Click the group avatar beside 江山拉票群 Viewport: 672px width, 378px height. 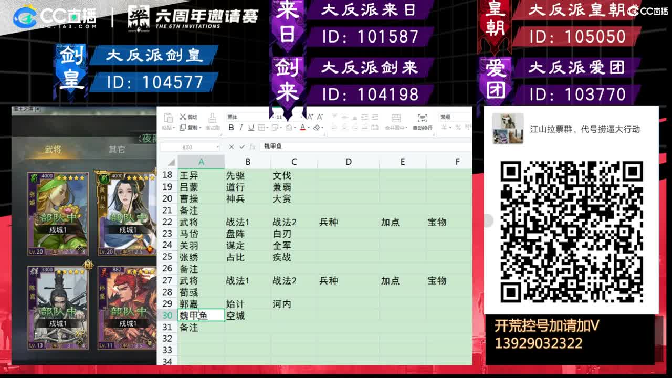click(x=508, y=129)
